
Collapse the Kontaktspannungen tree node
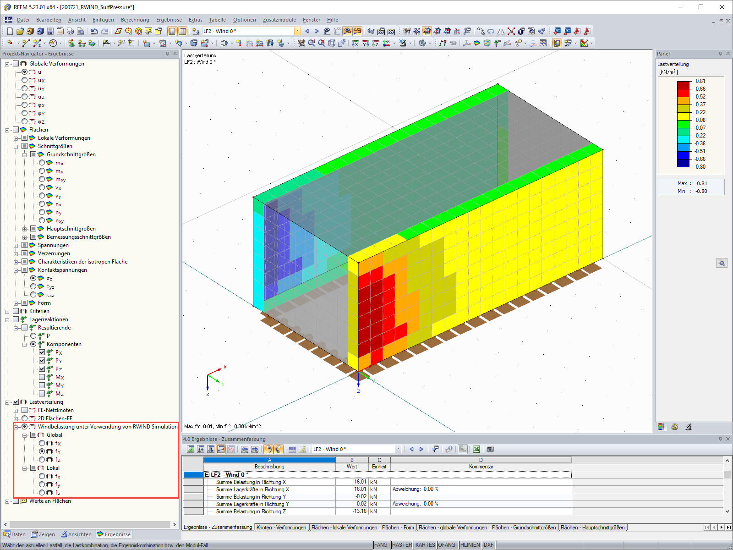[16, 270]
